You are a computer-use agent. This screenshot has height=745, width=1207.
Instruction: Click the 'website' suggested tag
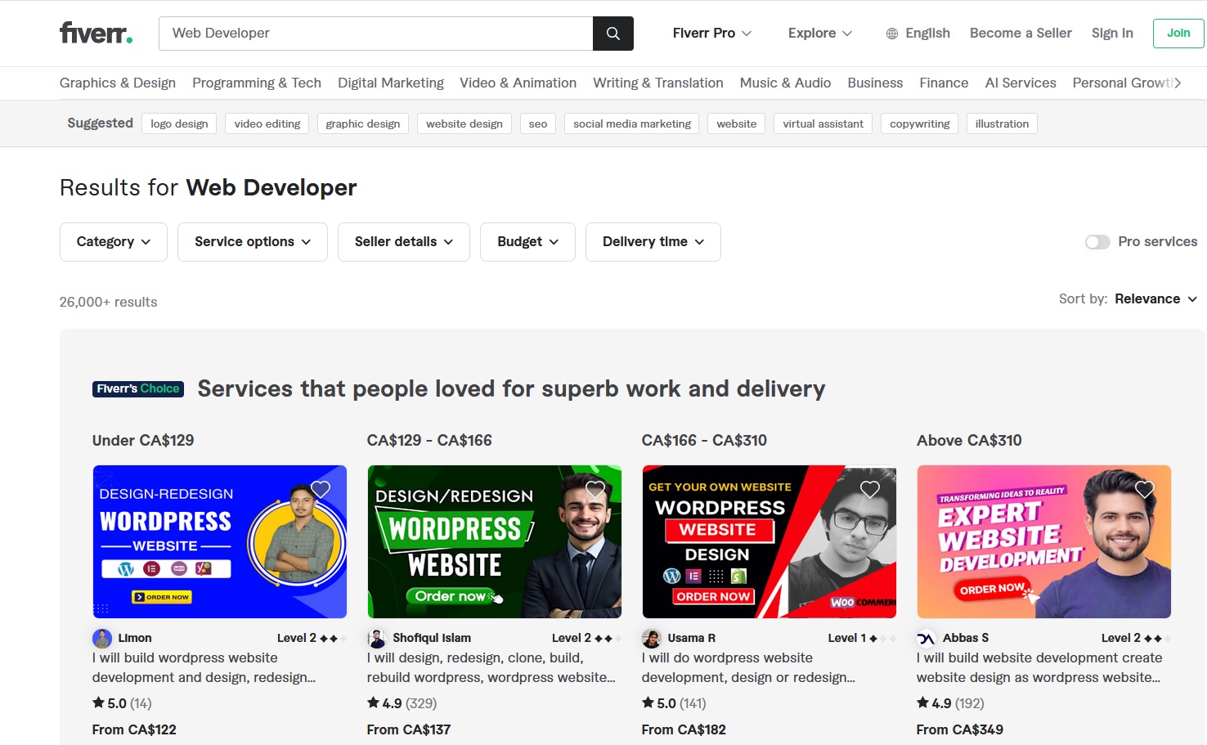point(737,123)
